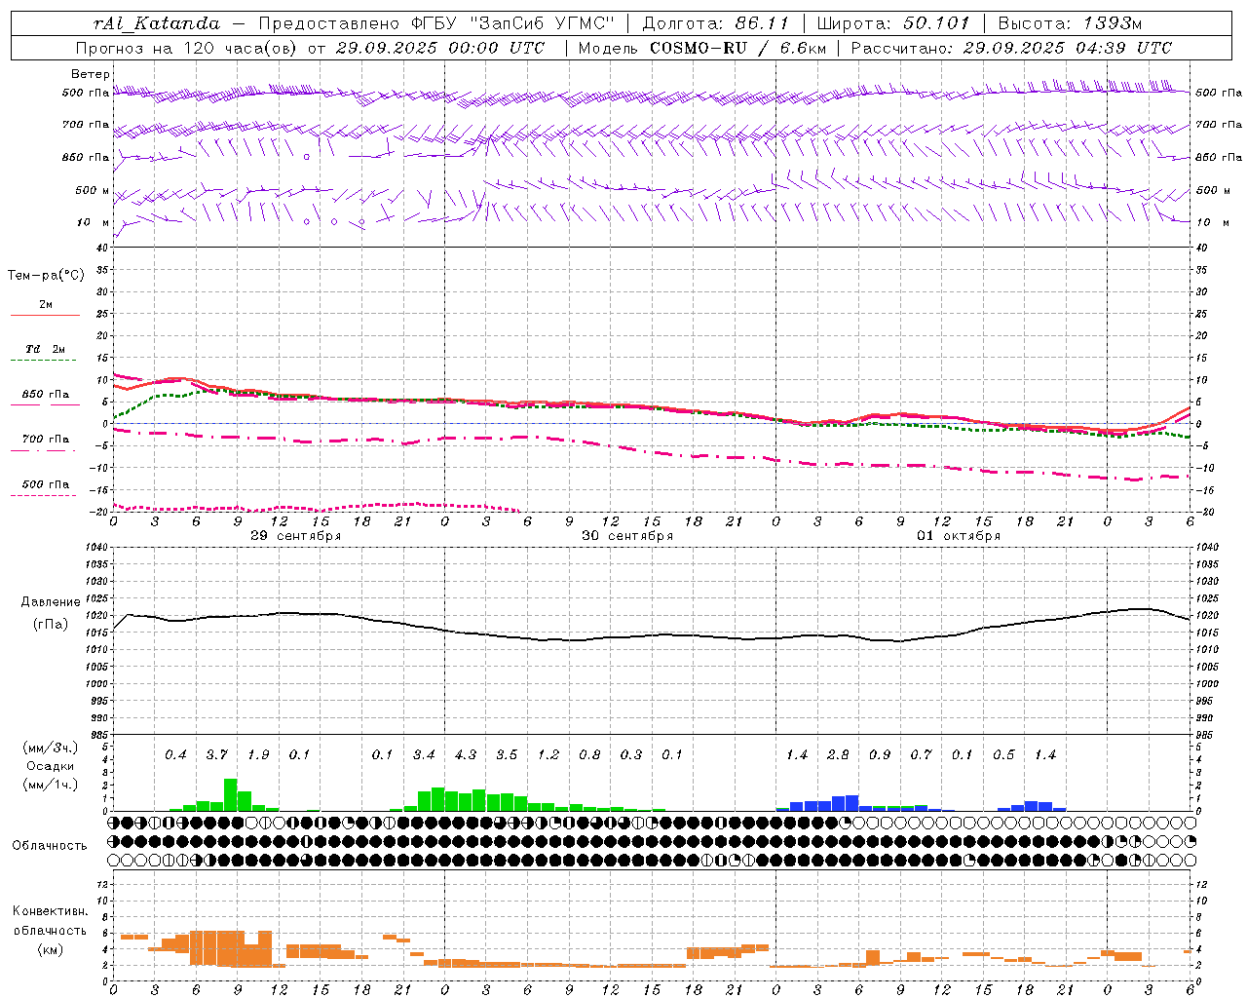The height and width of the screenshot is (998, 1247).
Task: Click the 3-hour precipitation value 1.9
Action: coord(258,754)
